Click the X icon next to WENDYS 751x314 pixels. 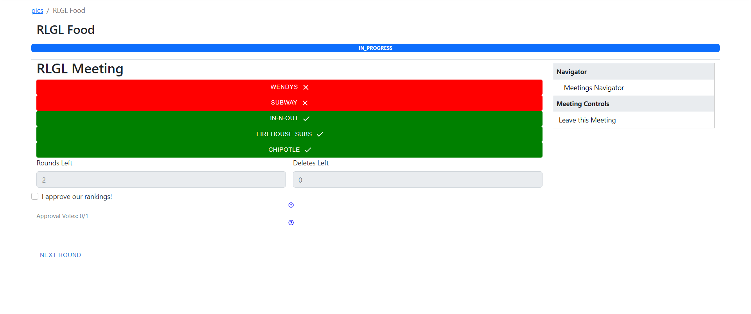pos(306,87)
